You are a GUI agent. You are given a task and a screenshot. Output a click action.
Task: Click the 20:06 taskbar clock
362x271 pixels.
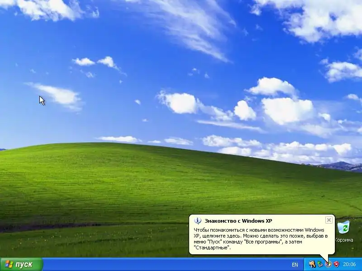tap(349, 264)
